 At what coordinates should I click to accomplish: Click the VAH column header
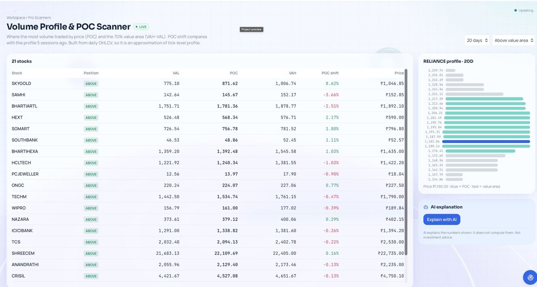[292, 73]
